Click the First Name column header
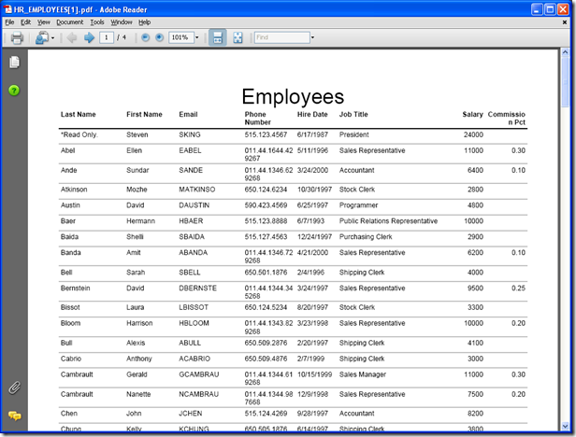The height and width of the screenshot is (437, 576). coord(144,115)
